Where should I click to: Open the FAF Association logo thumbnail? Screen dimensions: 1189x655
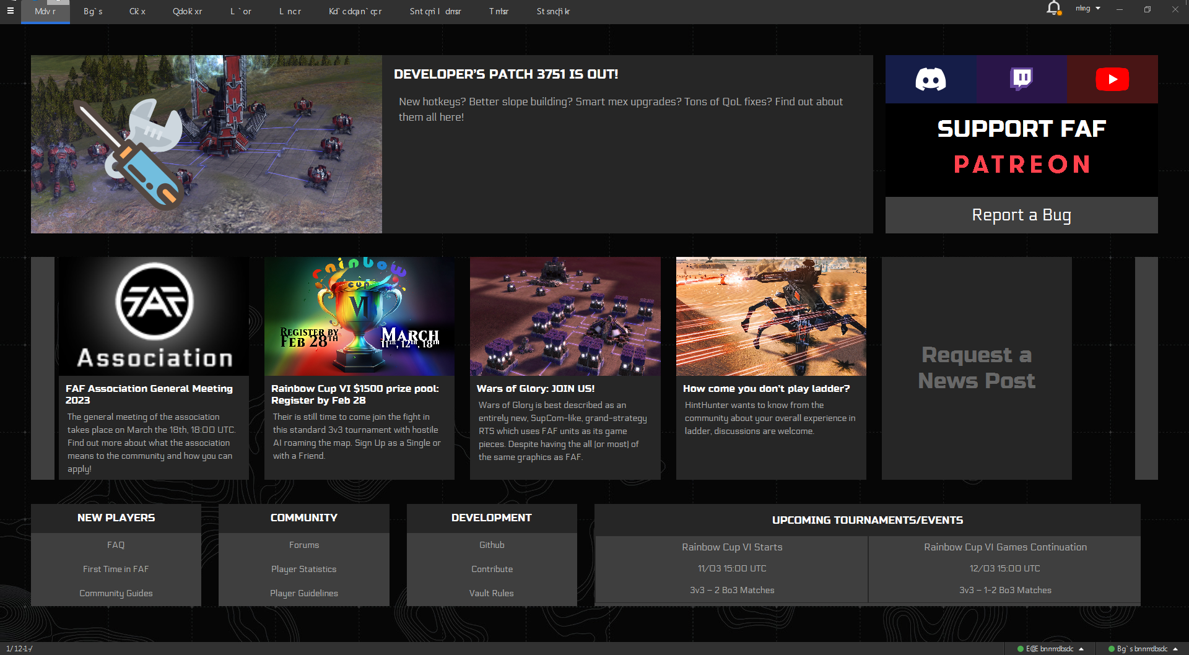154,316
